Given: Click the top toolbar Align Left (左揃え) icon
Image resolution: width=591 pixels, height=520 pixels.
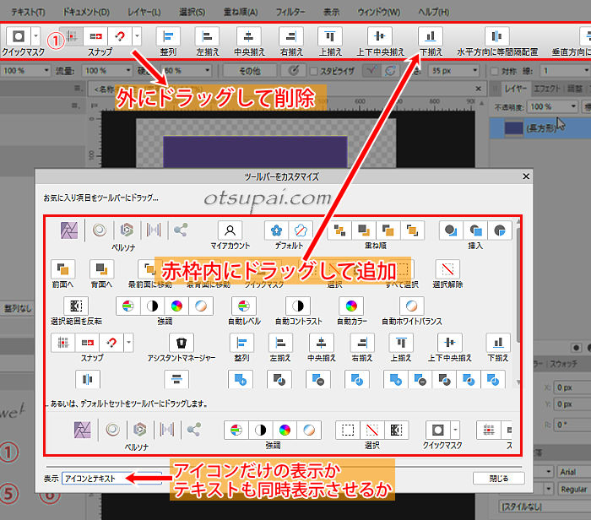Looking at the screenshot, I should pyautogui.click(x=207, y=36).
